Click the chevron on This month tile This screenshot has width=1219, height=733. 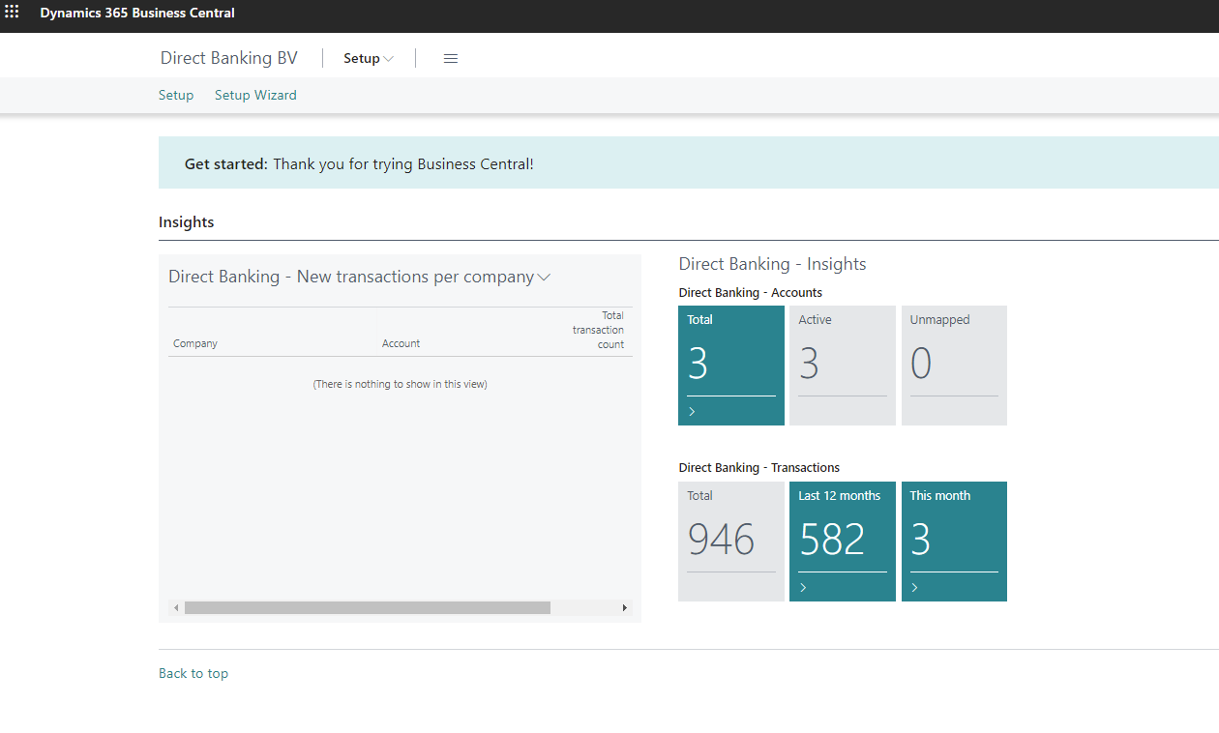pos(914,588)
